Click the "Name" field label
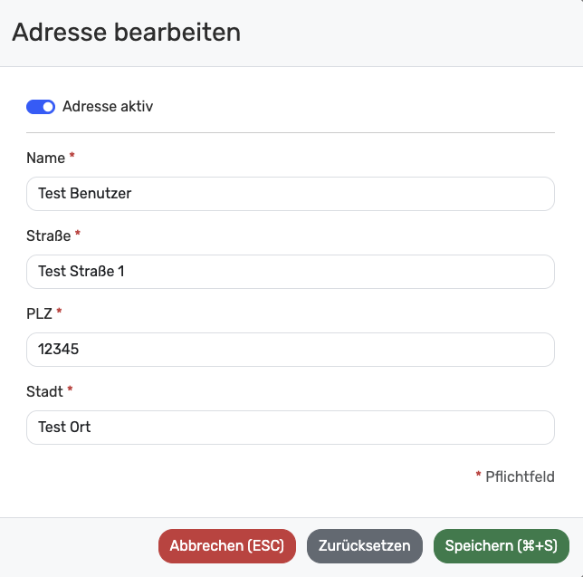583x577 pixels. coord(45,159)
